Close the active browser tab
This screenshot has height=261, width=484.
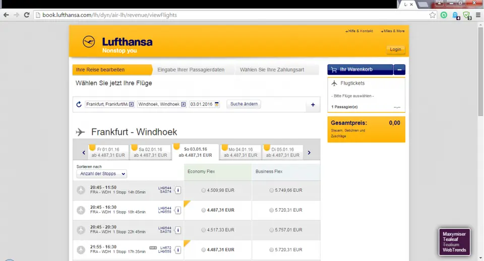click(x=411, y=5)
